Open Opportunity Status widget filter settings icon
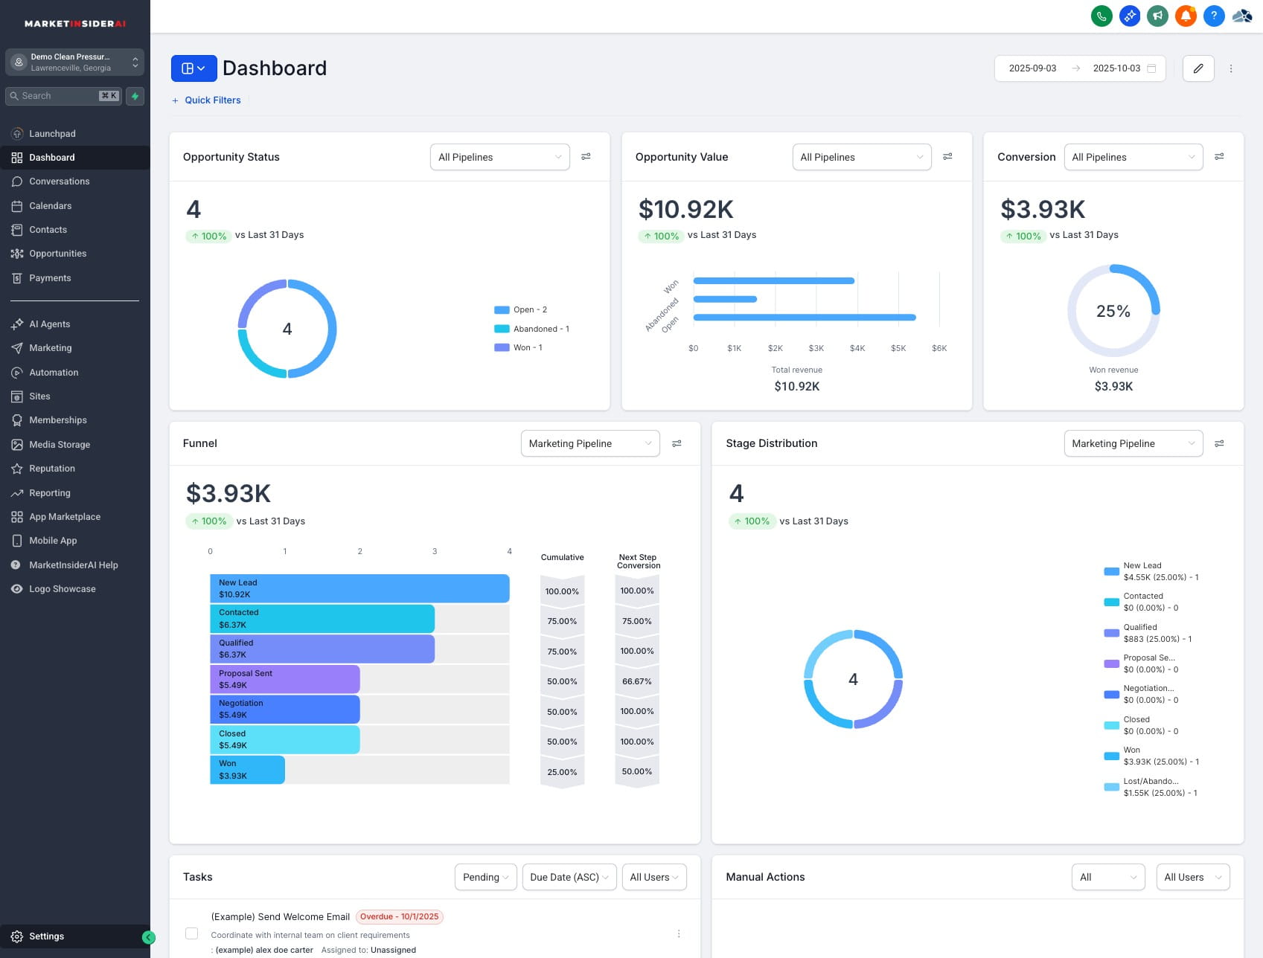Viewport: 1263px width, 958px height. 586,157
